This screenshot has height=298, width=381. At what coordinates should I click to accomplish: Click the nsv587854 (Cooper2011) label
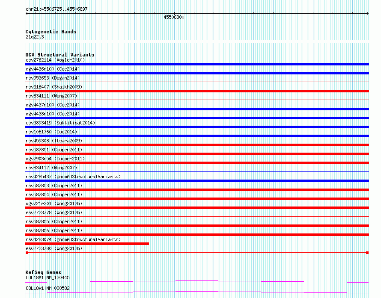54,195
